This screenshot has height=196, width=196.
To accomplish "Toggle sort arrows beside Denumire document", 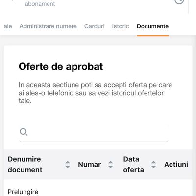I will coord(68,165).
